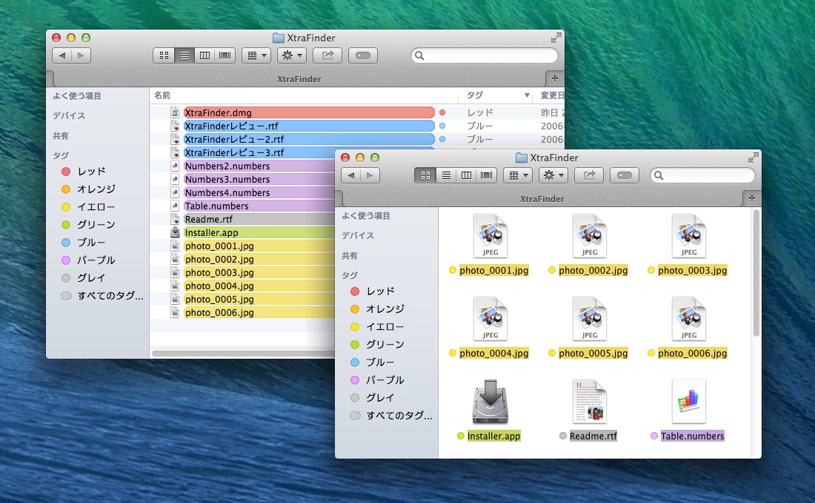Enter full screen for front window
815x503 pixels.
(753, 158)
